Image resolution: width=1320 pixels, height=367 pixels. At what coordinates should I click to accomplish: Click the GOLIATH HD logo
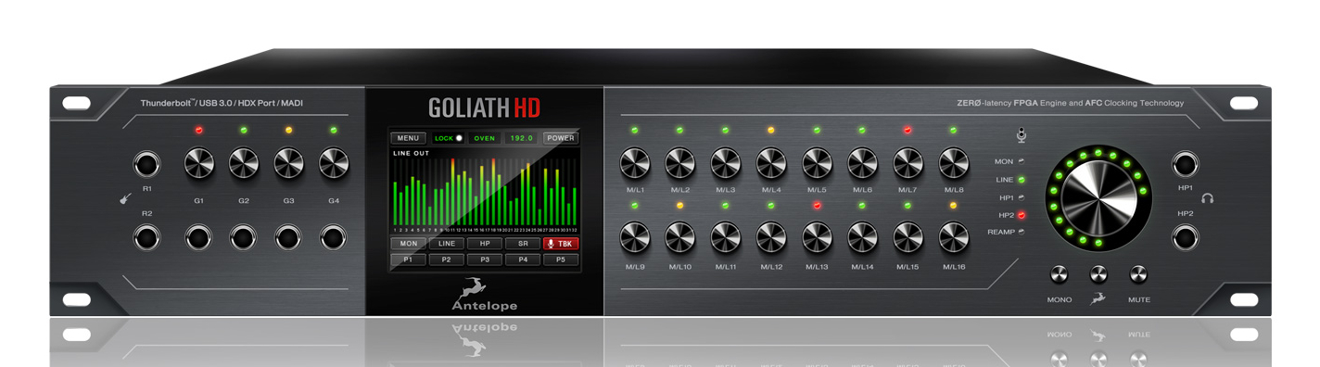click(484, 108)
